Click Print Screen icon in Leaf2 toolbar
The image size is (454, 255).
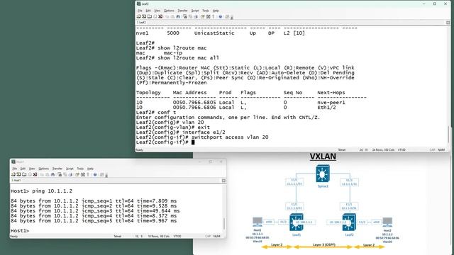pos(185,16)
